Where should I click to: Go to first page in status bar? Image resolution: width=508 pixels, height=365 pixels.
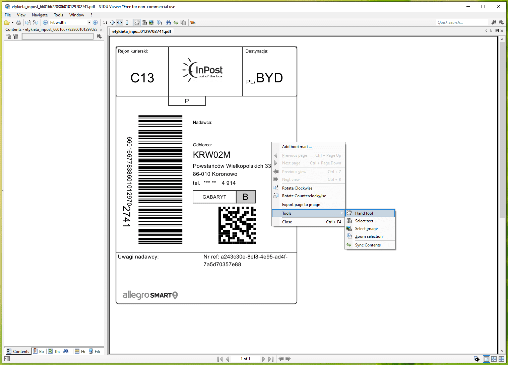point(220,359)
